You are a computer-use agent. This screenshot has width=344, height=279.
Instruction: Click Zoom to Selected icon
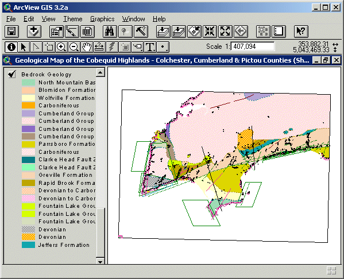(194, 32)
